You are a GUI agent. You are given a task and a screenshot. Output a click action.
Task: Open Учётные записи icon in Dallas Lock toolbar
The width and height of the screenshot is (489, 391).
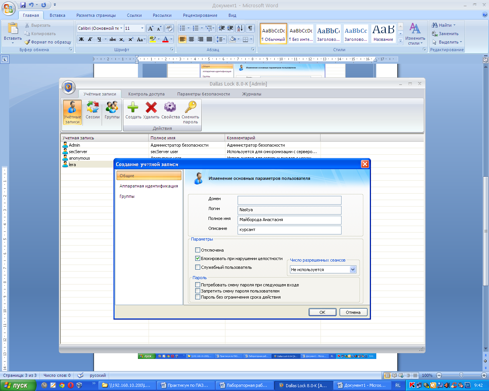coord(72,112)
